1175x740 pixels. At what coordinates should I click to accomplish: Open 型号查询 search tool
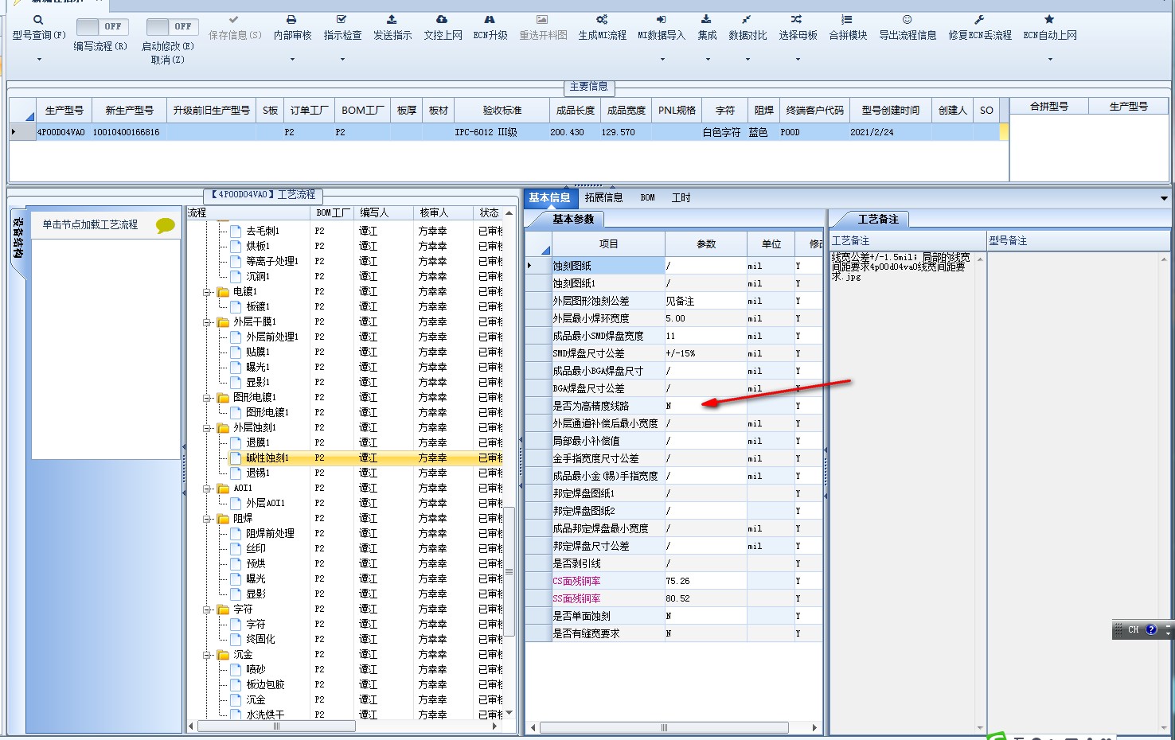point(38,20)
